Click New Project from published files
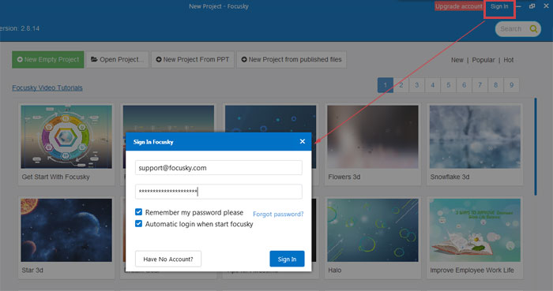 [x=292, y=59]
